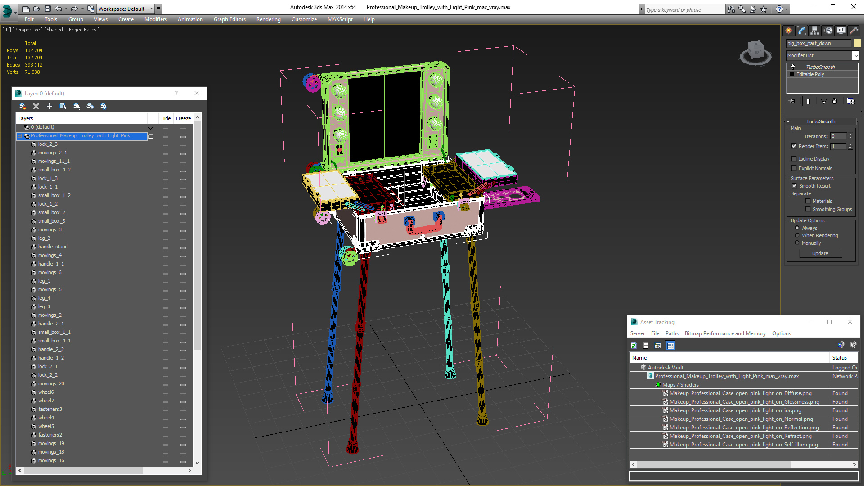Click the Rendering menu item

tap(268, 19)
